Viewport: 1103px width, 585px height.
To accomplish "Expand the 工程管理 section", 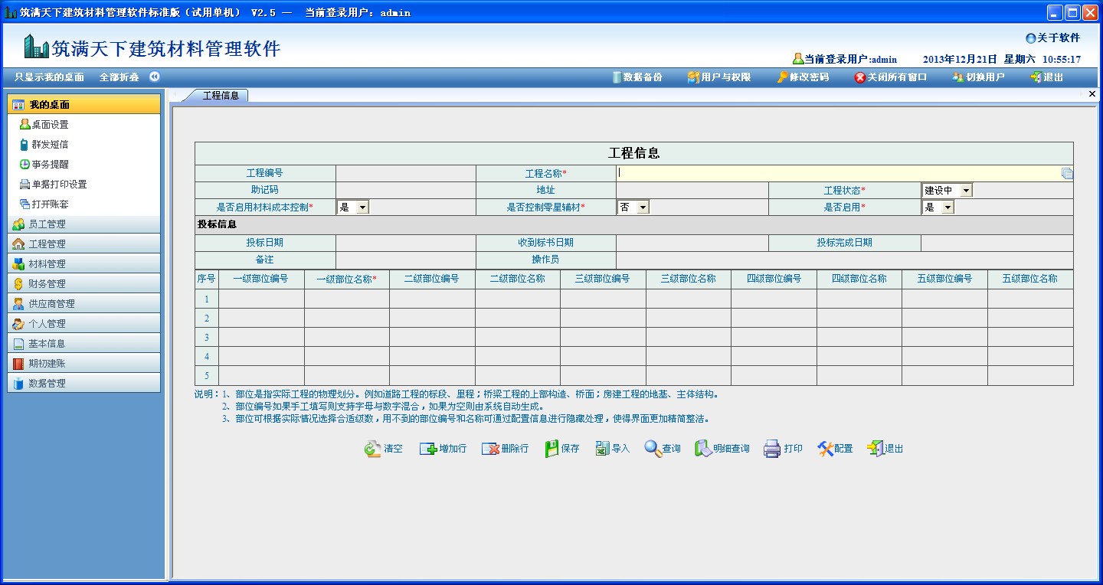I will (x=84, y=243).
